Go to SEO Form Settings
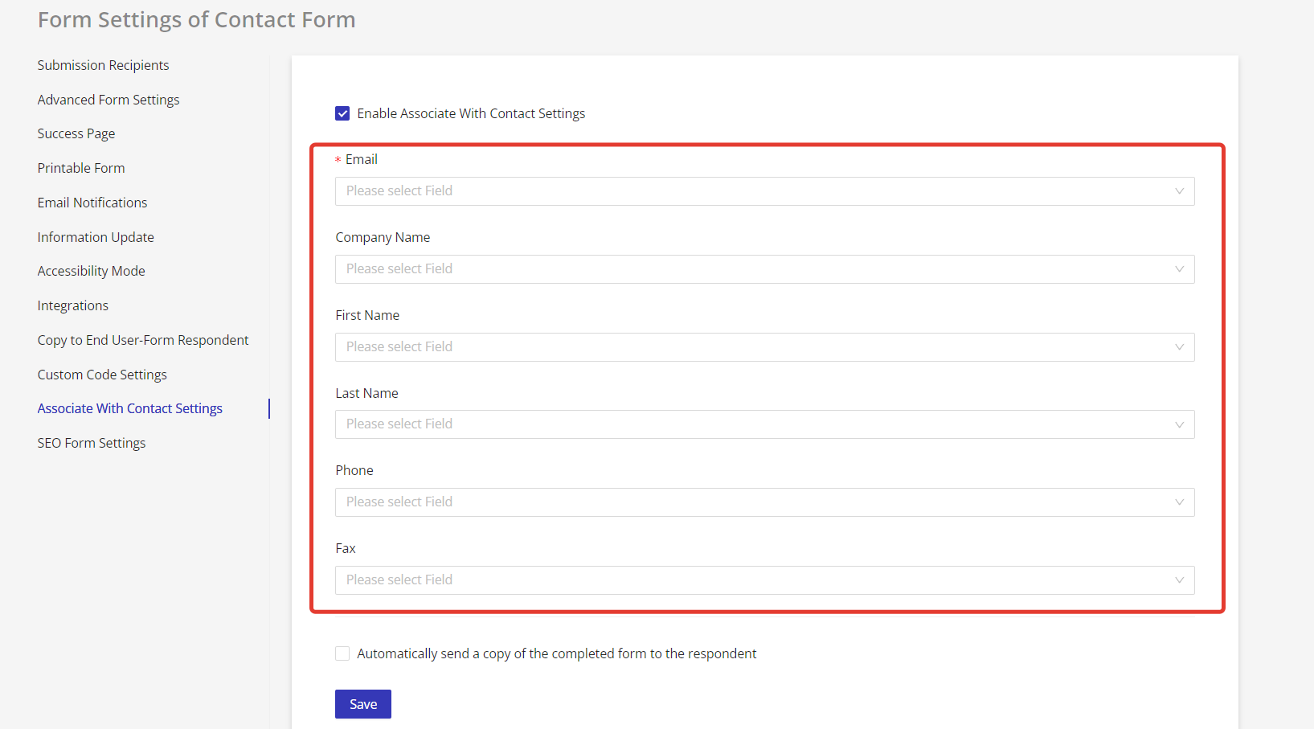Image resolution: width=1314 pixels, height=729 pixels. (x=92, y=443)
